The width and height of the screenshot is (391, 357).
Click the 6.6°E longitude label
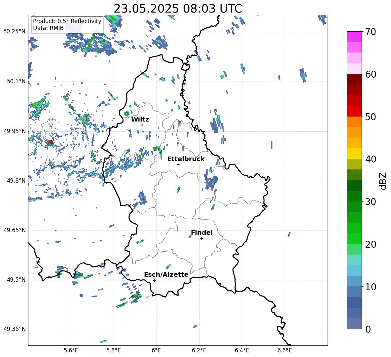point(285,351)
